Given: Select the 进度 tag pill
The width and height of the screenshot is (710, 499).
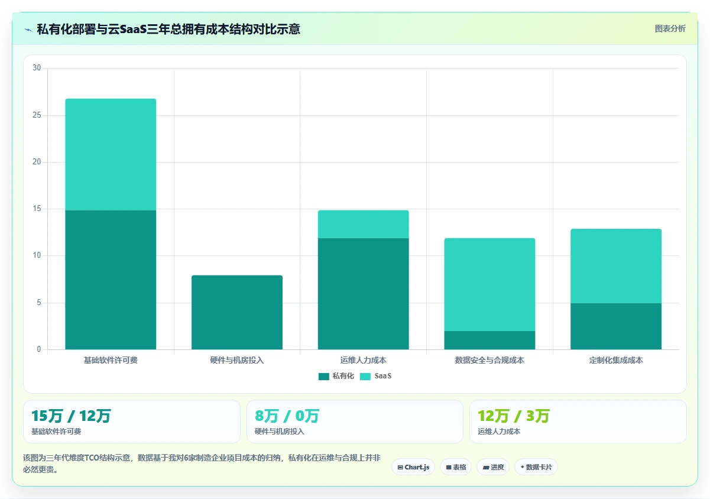Looking at the screenshot, I should point(493,467).
